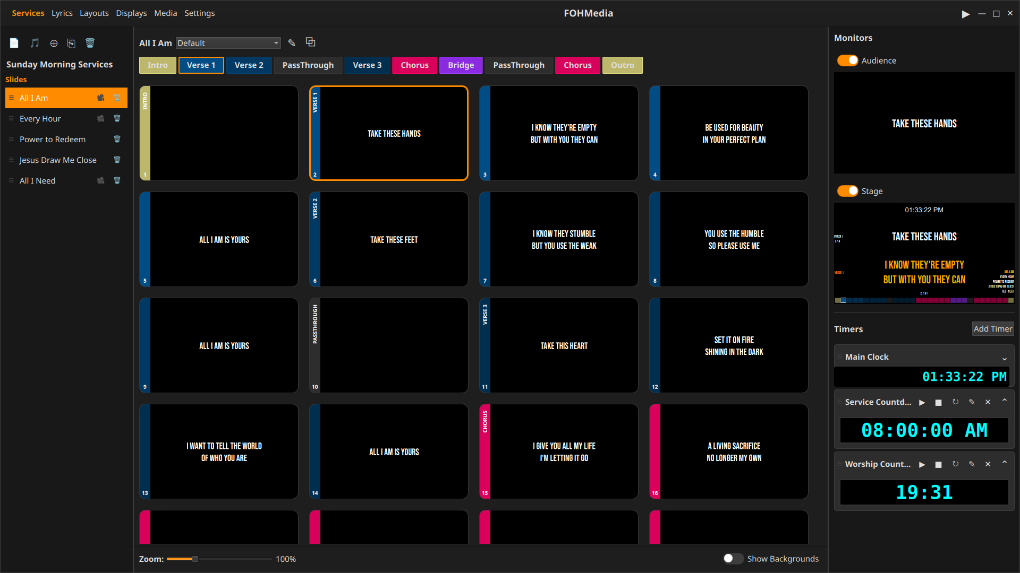This screenshot has width=1020, height=573.
Task: Click the camera icon on All I Need row
Action: [x=100, y=180]
